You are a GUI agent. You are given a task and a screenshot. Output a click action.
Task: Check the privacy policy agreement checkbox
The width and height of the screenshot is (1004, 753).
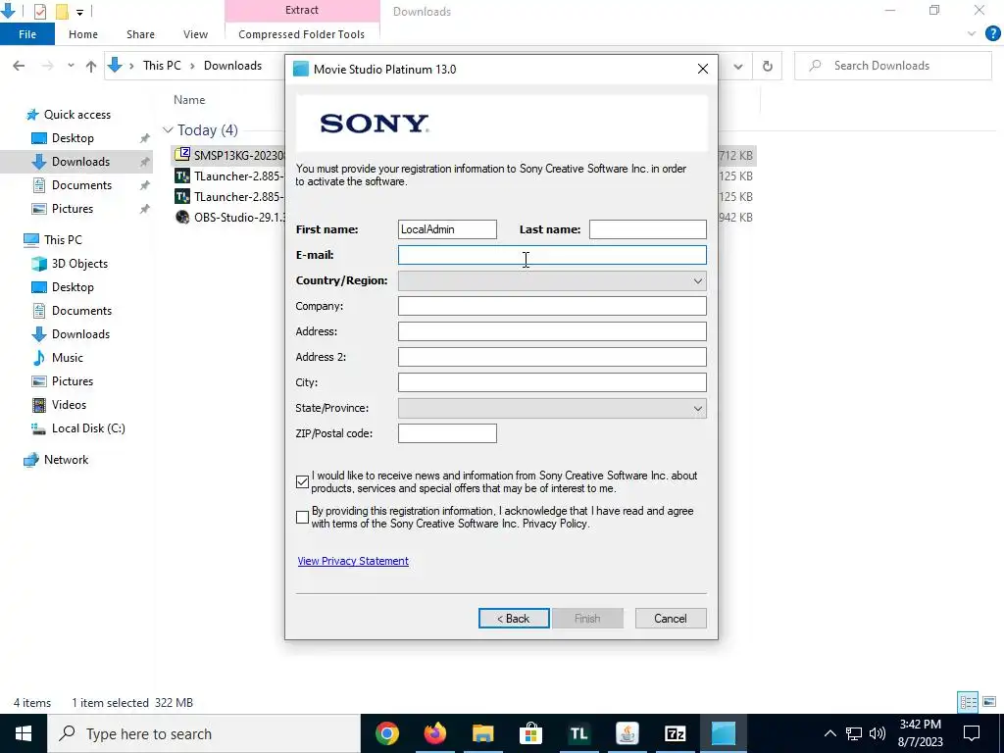coord(302,517)
